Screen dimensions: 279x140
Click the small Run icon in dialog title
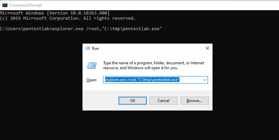[87, 48]
